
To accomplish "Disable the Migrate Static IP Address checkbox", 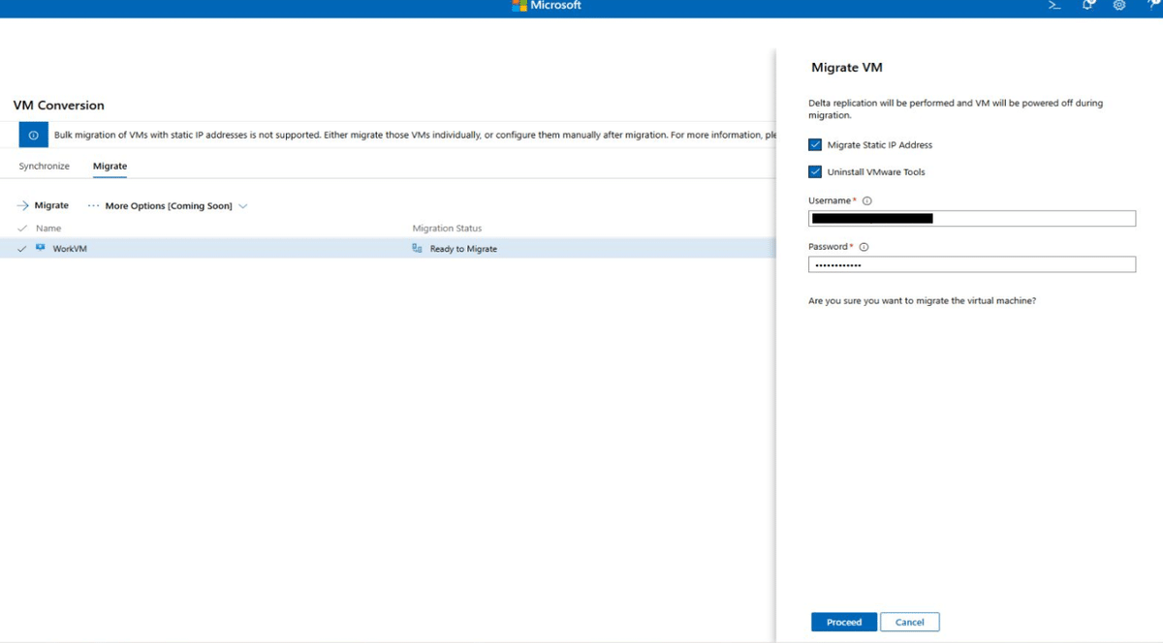I will click(815, 144).
